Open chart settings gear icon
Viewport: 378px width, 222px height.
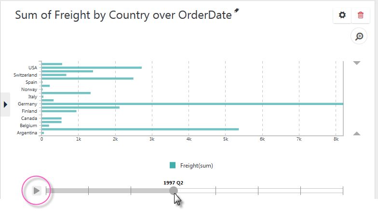click(342, 15)
